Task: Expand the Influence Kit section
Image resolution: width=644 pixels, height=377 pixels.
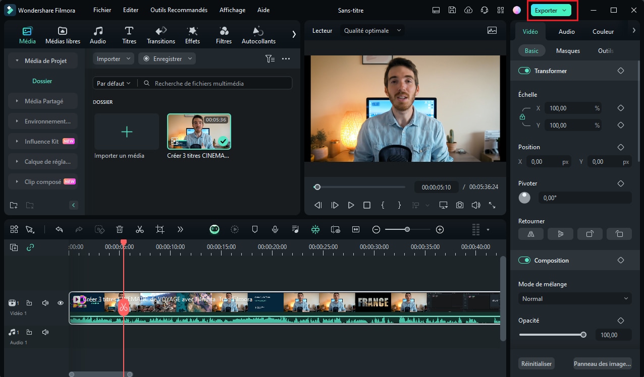Action: 43,142
